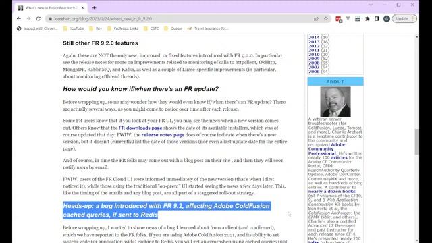
Task: Click the ABOUT sidebar header
Action: (x=335, y=82)
